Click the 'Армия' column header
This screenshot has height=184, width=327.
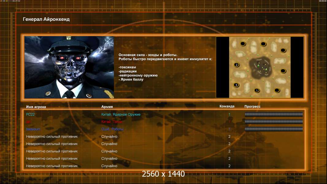point(107,107)
